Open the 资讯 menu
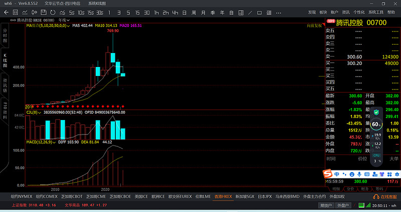Viewport: 401px width, 212px height. pos(345,12)
